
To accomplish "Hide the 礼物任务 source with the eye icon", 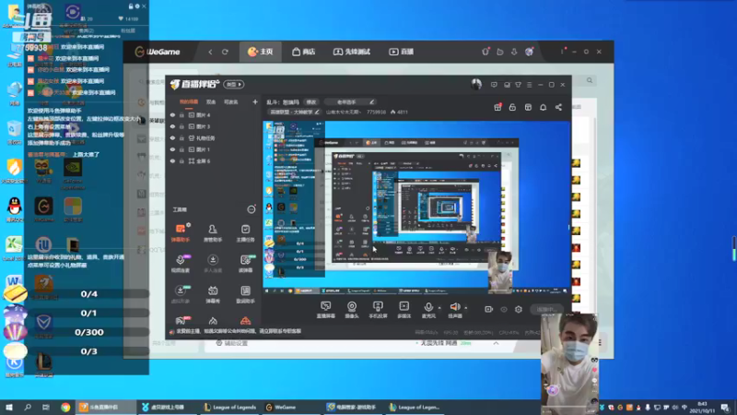I will coord(172,137).
